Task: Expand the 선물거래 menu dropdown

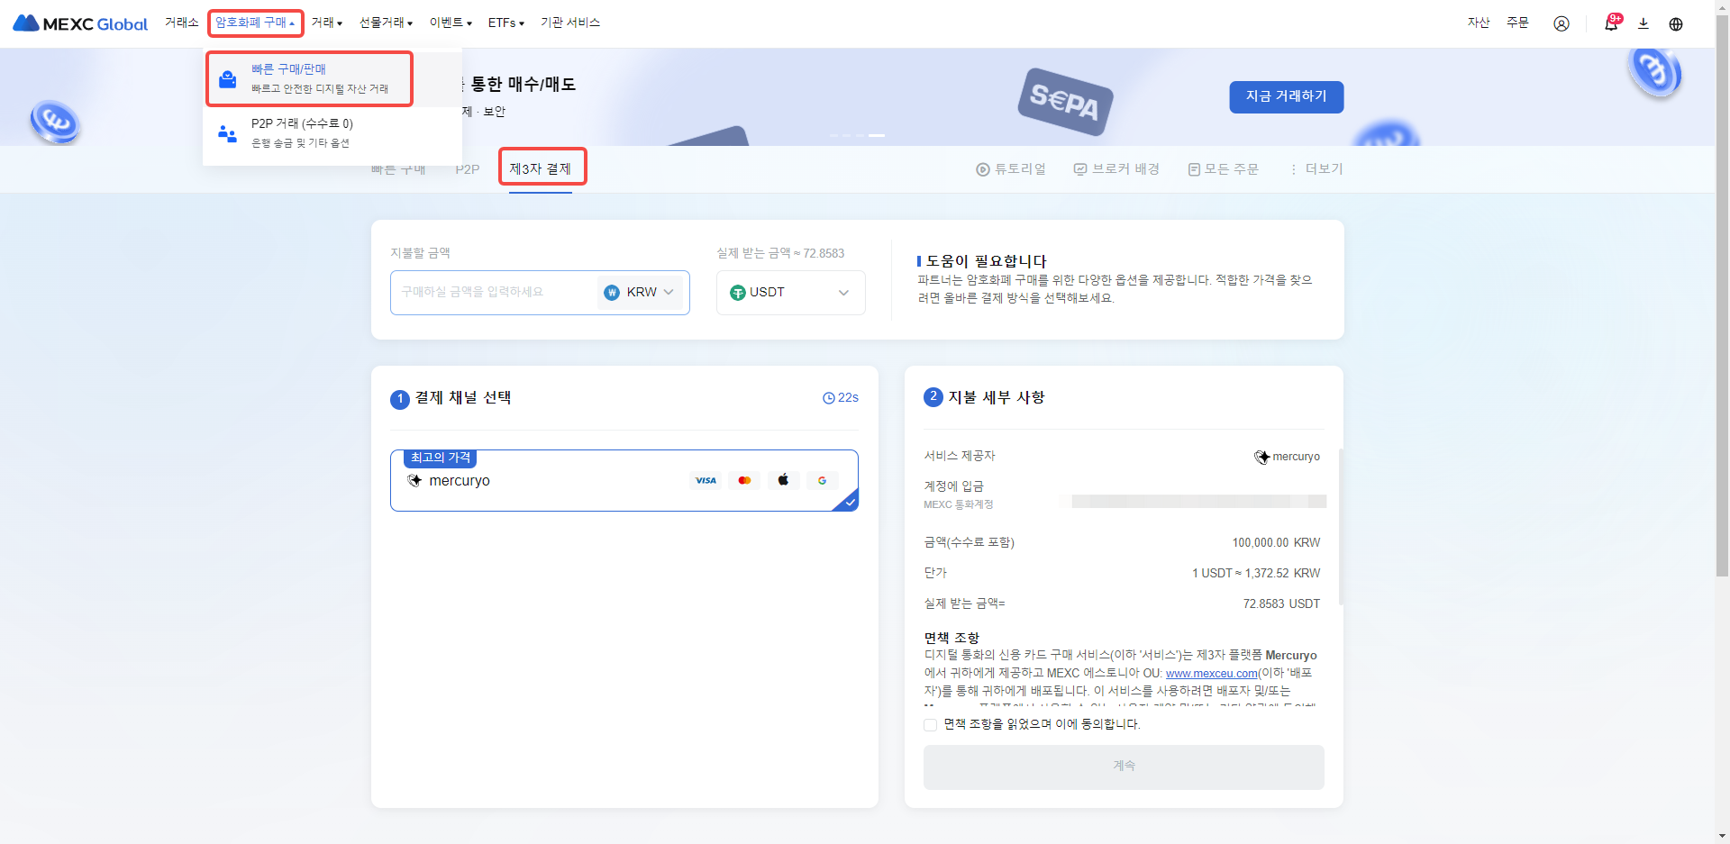Action: click(386, 23)
